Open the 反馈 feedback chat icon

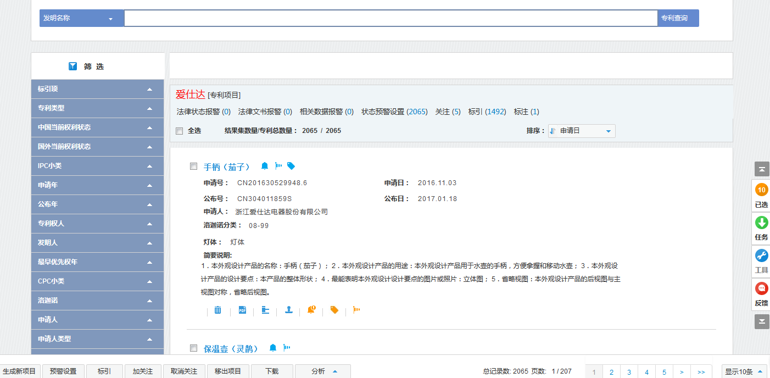click(761, 289)
